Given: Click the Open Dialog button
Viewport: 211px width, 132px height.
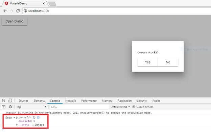Looking at the screenshot, I should pyautogui.click(x=15, y=21).
